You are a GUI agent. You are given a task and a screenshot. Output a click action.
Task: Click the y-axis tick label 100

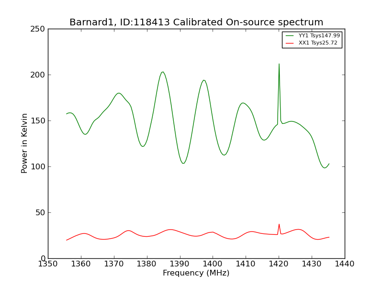[38, 166]
